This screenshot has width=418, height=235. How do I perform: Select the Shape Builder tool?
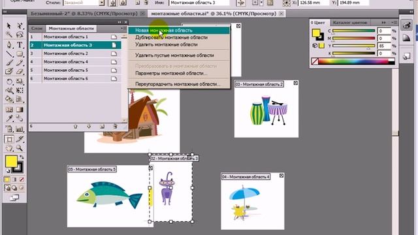(x=8, y=99)
